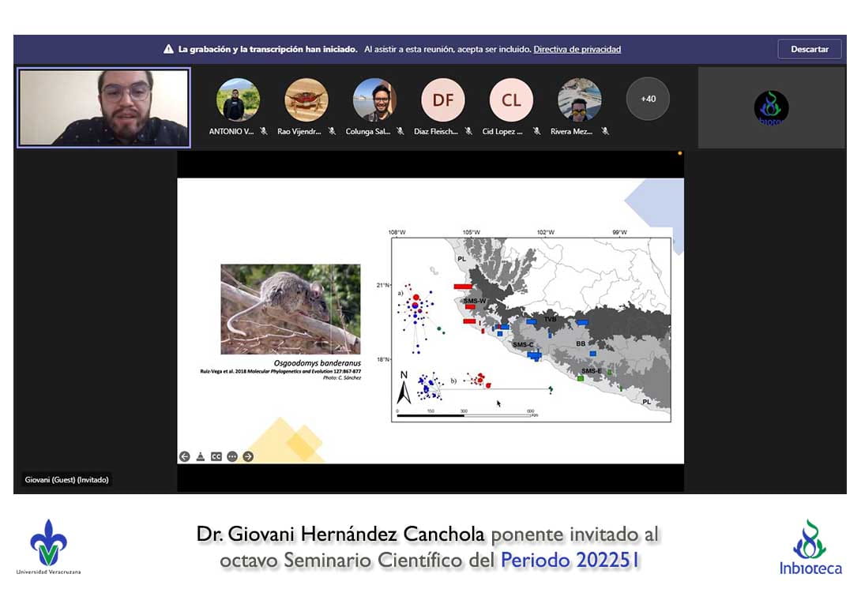861x600 pixels.
Task: Open the slide more options ellipsis
Action: pos(232,456)
